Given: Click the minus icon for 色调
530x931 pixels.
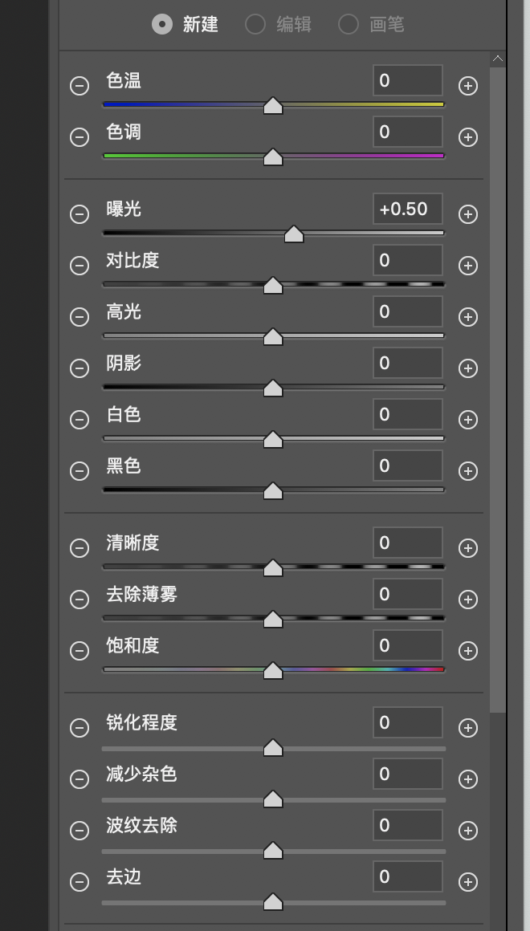Looking at the screenshot, I should pyautogui.click(x=79, y=137).
